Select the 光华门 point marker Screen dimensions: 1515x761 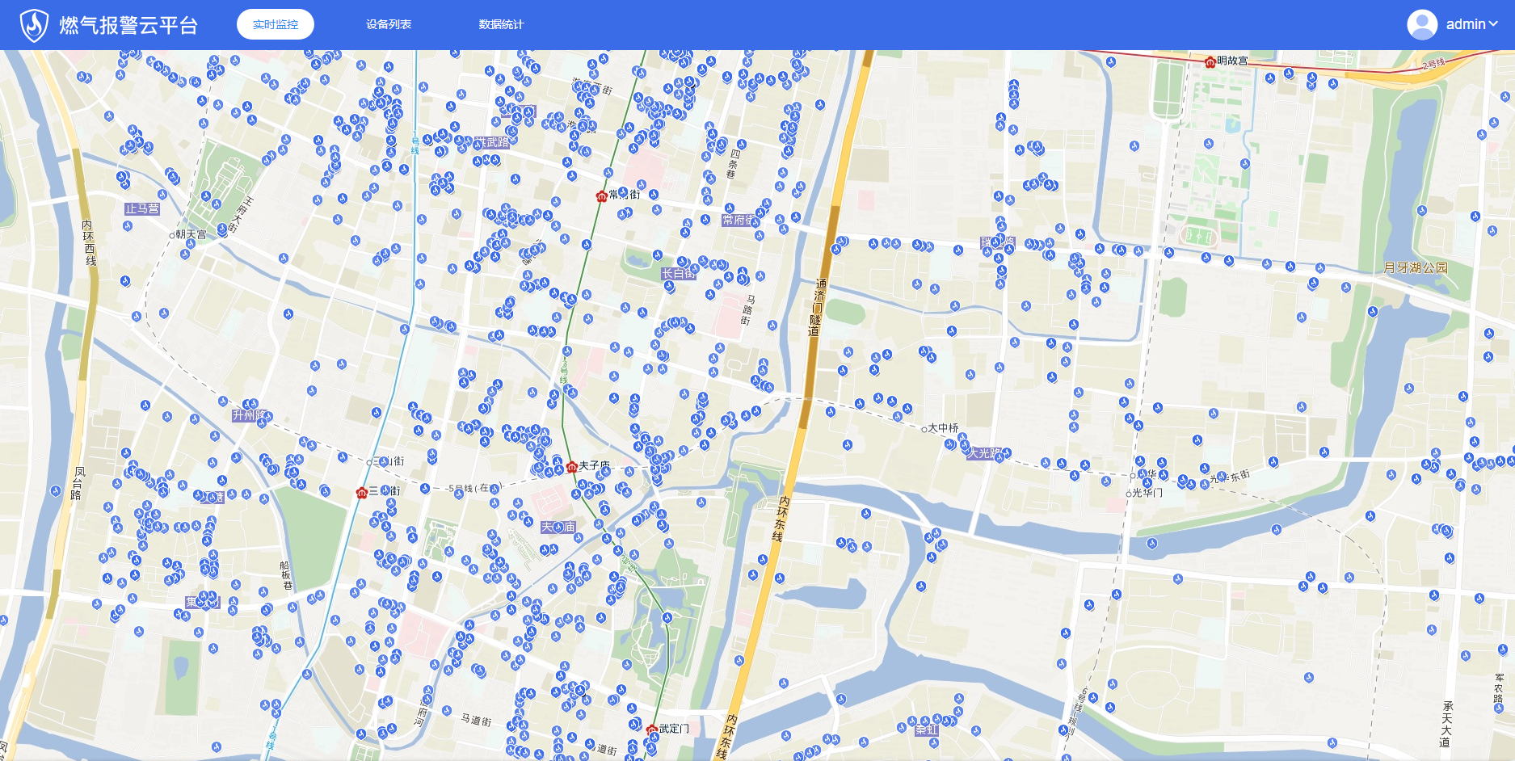tap(1129, 494)
